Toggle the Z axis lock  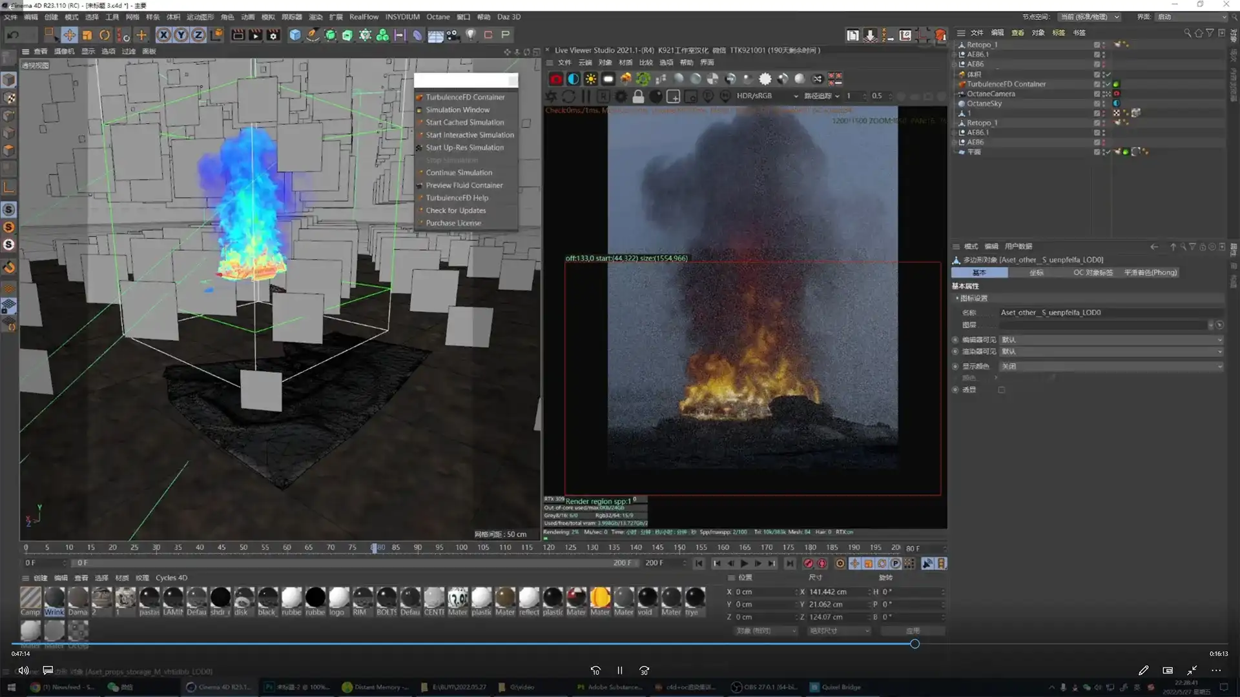pos(198,35)
